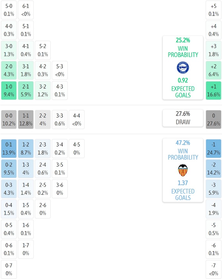Viewport: 222px width, 279px height.
Task: Click the 0-2 score cell
Action: (x=9, y=169)
